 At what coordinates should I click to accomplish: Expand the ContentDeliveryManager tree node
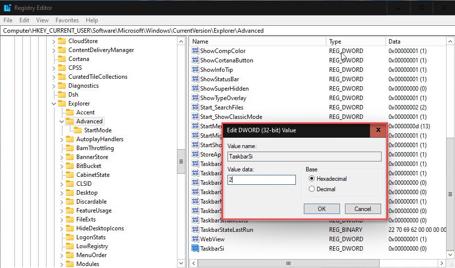tap(54, 50)
